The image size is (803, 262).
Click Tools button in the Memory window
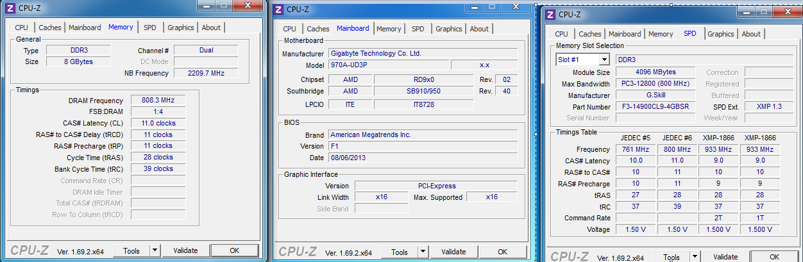click(131, 250)
